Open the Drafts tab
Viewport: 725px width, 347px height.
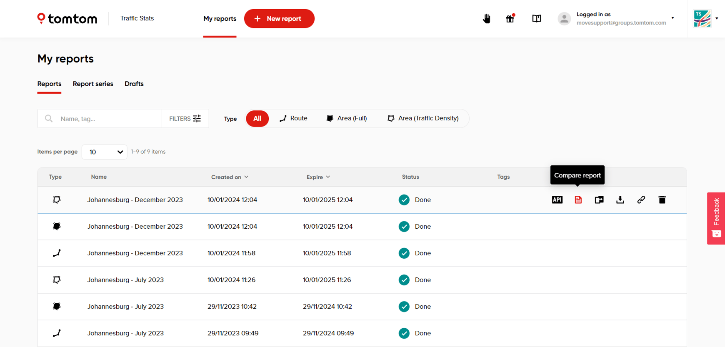click(134, 84)
